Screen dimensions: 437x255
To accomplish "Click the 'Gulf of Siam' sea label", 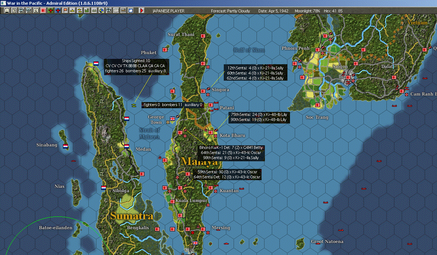I will tap(249, 50).
